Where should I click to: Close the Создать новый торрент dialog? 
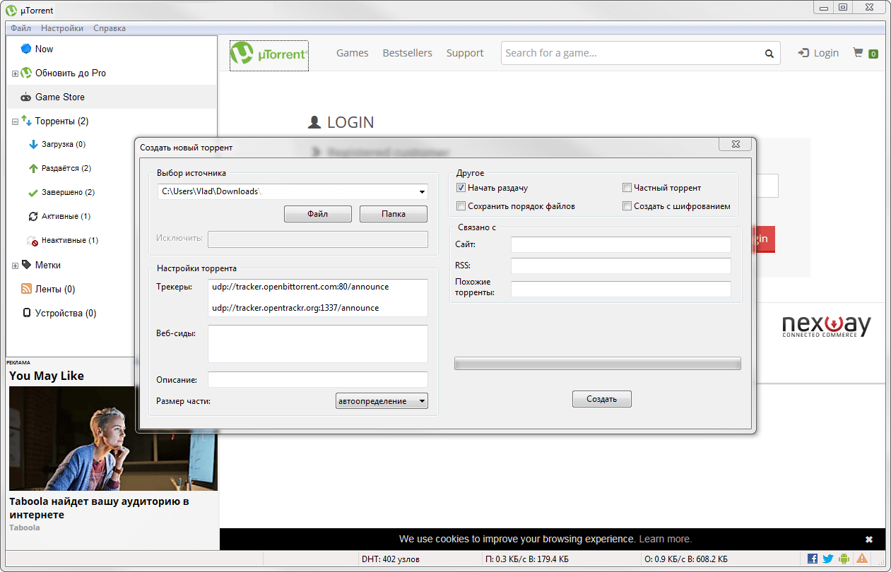pos(735,145)
